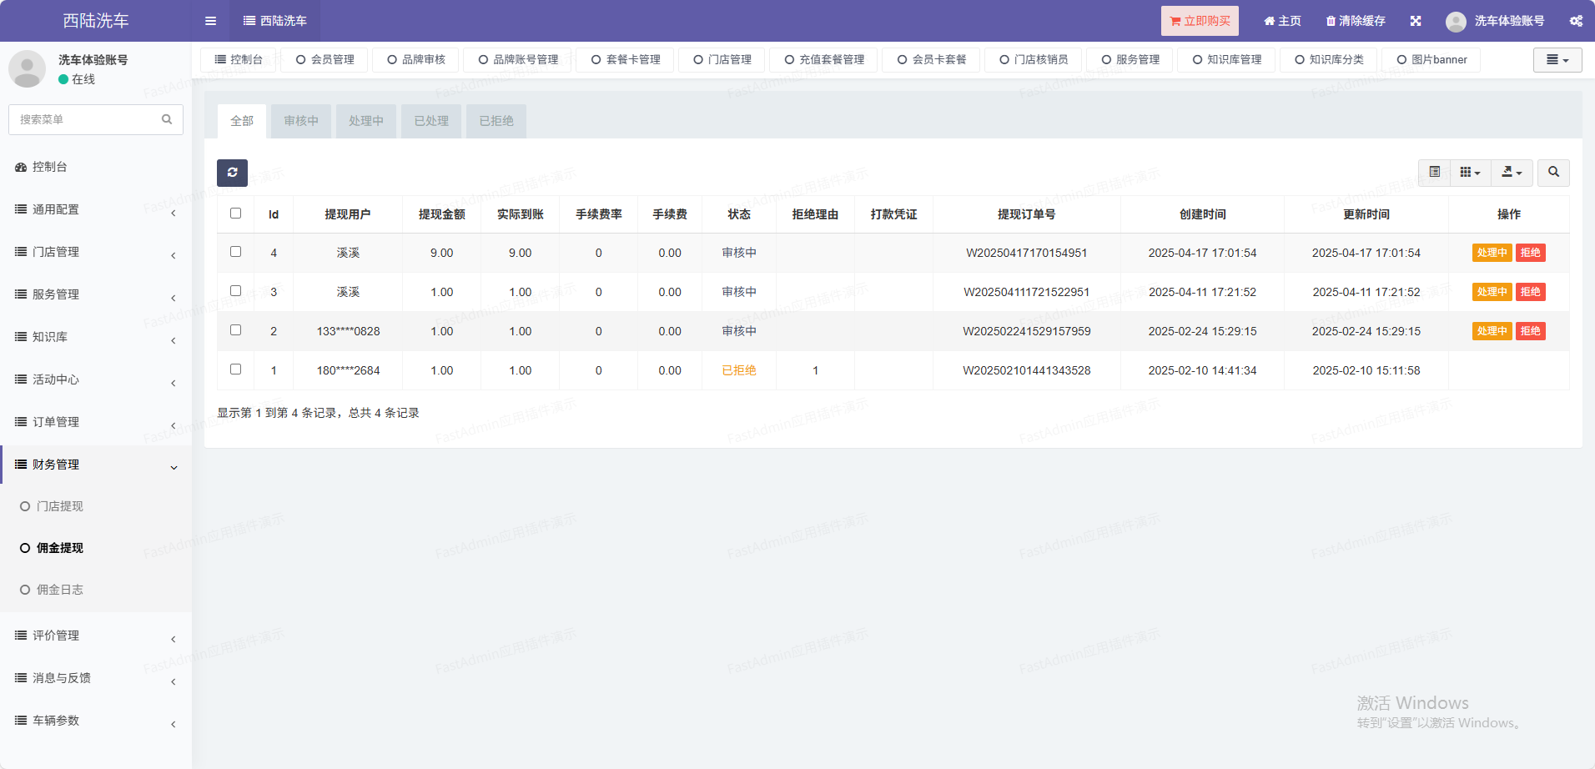Expand the 订单管理 sidebar menu
Viewport: 1595px width, 769px height.
(x=96, y=422)
